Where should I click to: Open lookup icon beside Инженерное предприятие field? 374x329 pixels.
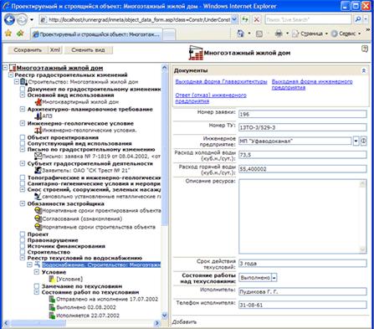[x=364, y=141]
